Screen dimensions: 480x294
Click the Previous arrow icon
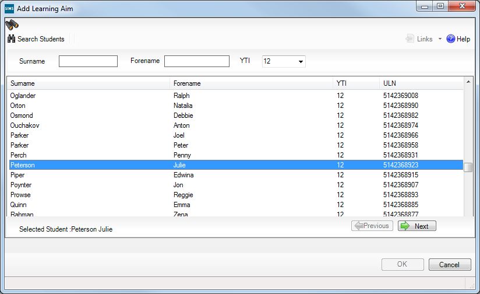click(359, 226)
